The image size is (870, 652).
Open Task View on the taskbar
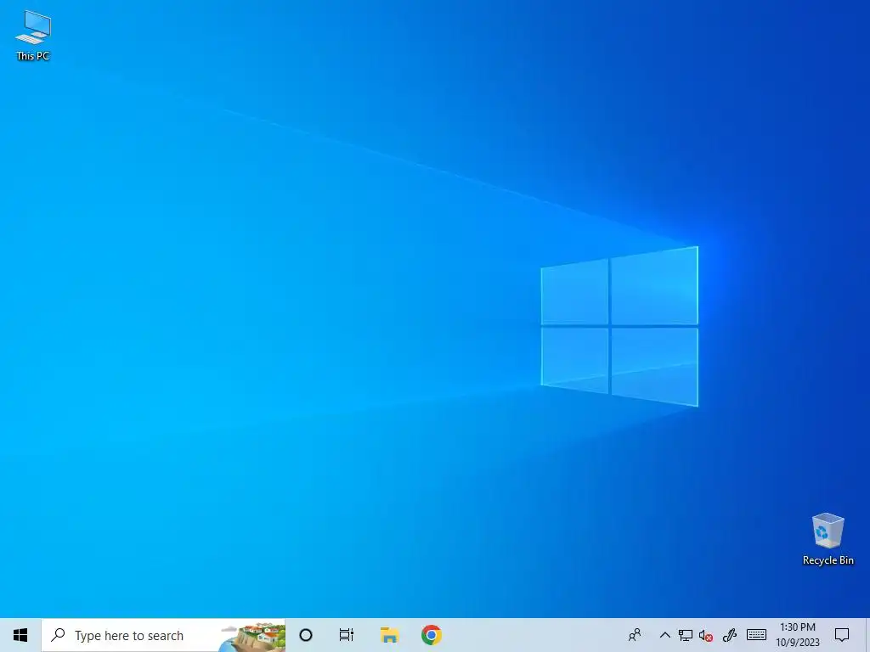click(x=347, y=635)
